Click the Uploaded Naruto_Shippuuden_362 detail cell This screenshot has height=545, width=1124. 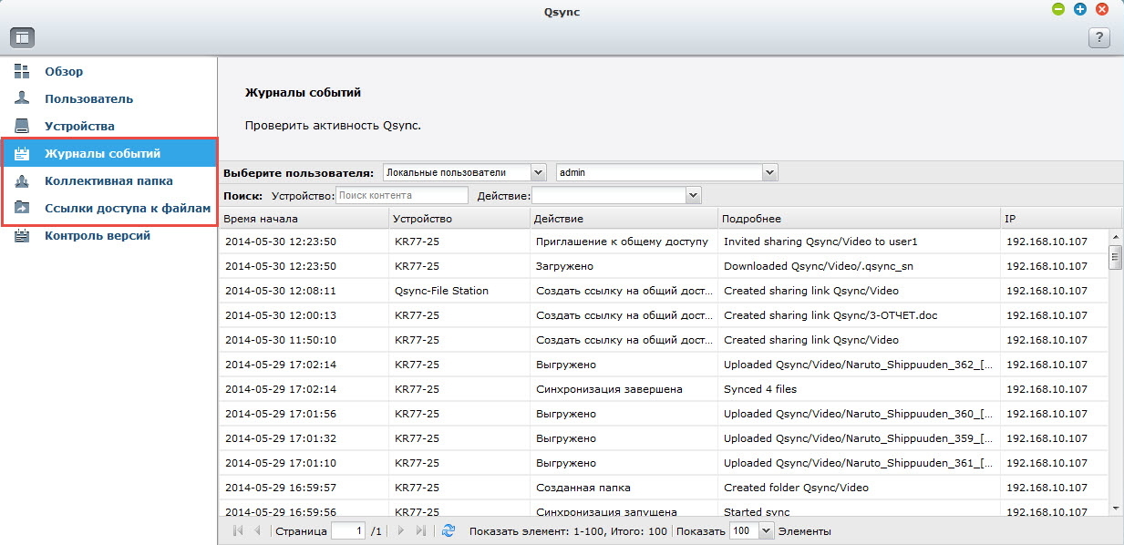(x=858, y=365)
